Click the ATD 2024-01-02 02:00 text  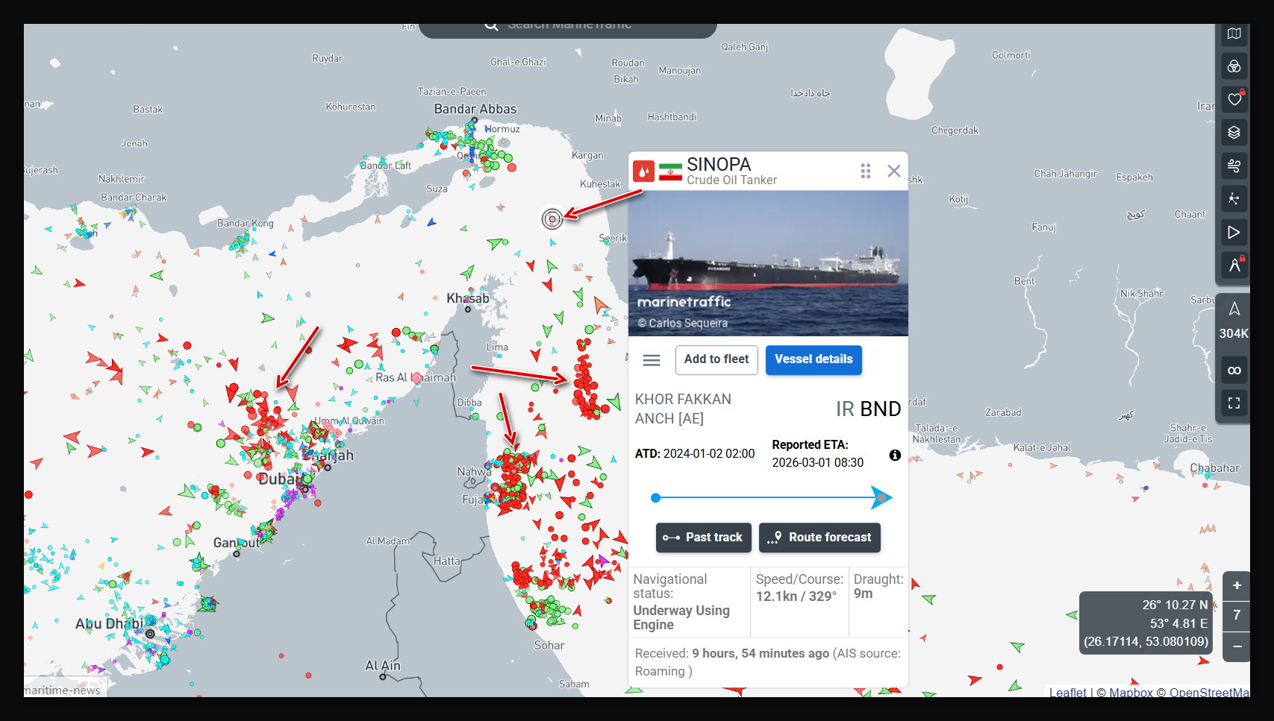pos(695,453)
